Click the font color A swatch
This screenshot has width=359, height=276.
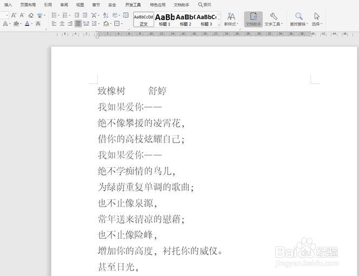pyautogui.click(x=27, y=24)
